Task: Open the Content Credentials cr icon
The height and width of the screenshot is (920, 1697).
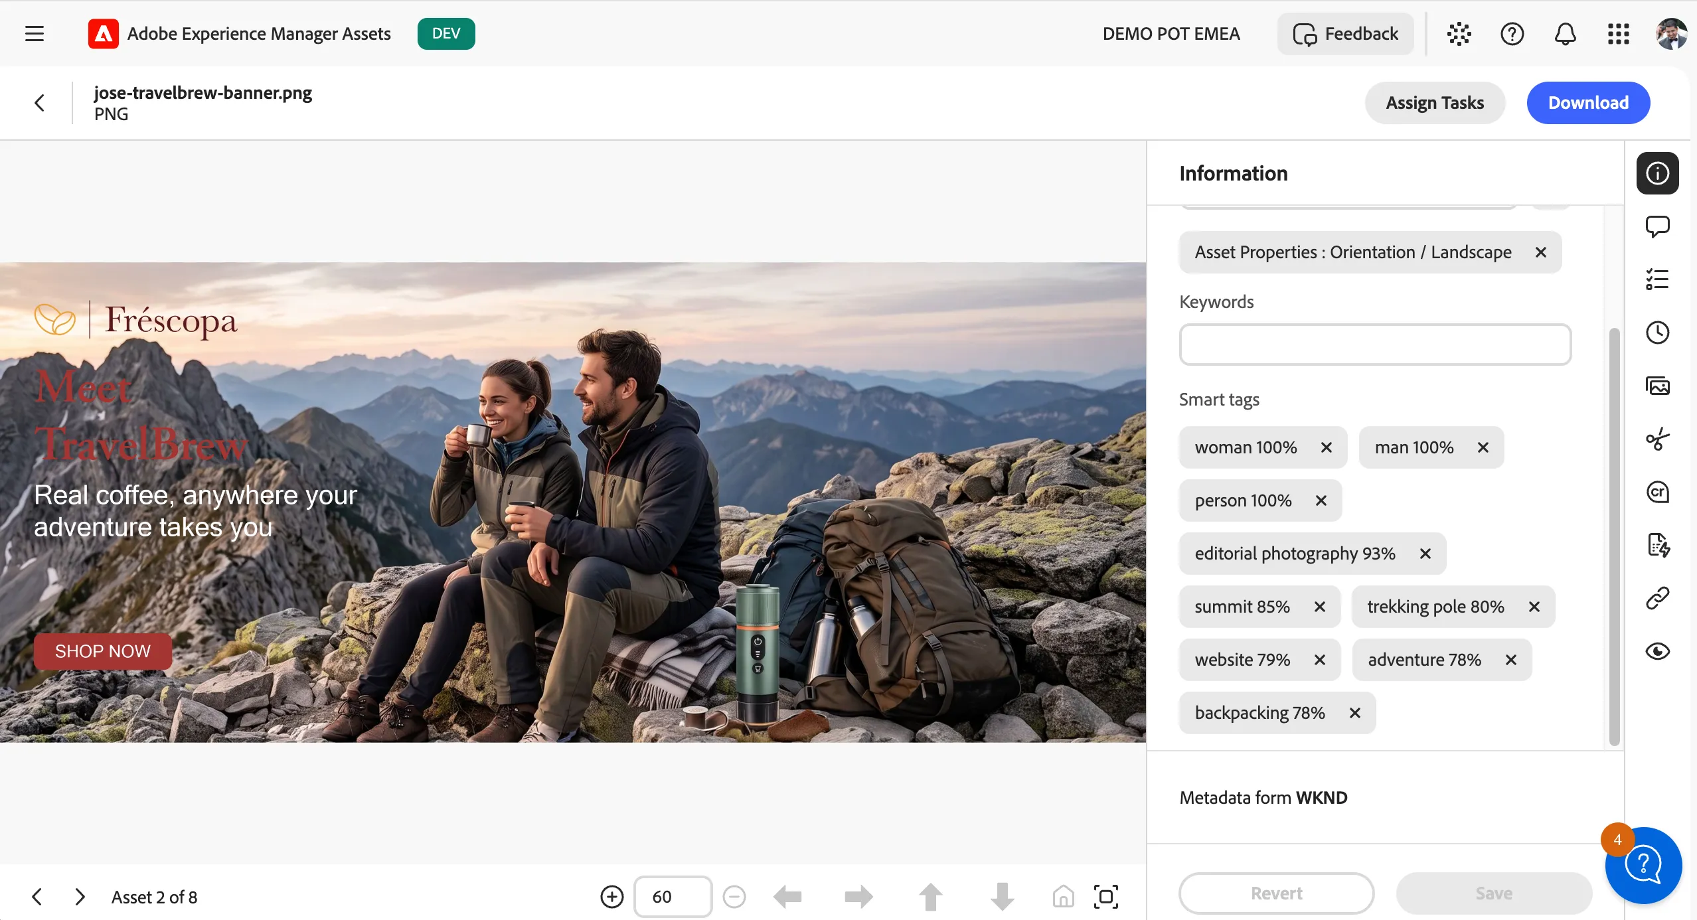Action: tap(1658, 492)
